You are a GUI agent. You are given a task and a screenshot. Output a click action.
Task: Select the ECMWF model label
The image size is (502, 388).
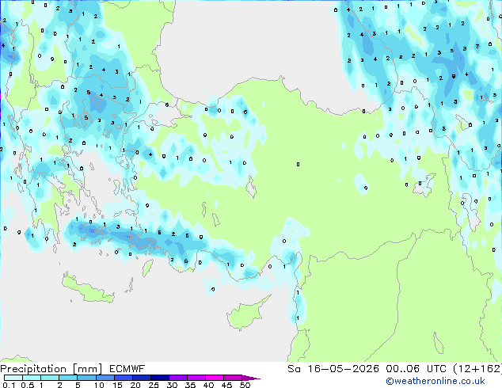(x=127, y=369)
